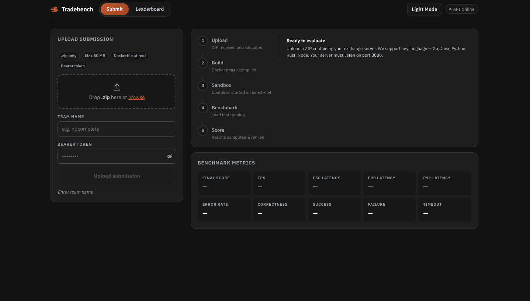Click the browse link to pick a file
The image size is (530, 301).
point(136,98)
